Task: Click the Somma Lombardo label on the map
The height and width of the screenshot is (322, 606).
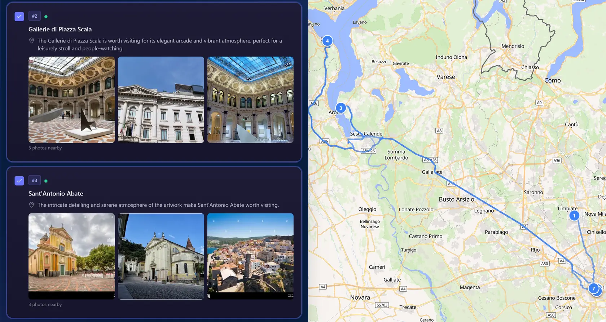Action: (396, 155)
